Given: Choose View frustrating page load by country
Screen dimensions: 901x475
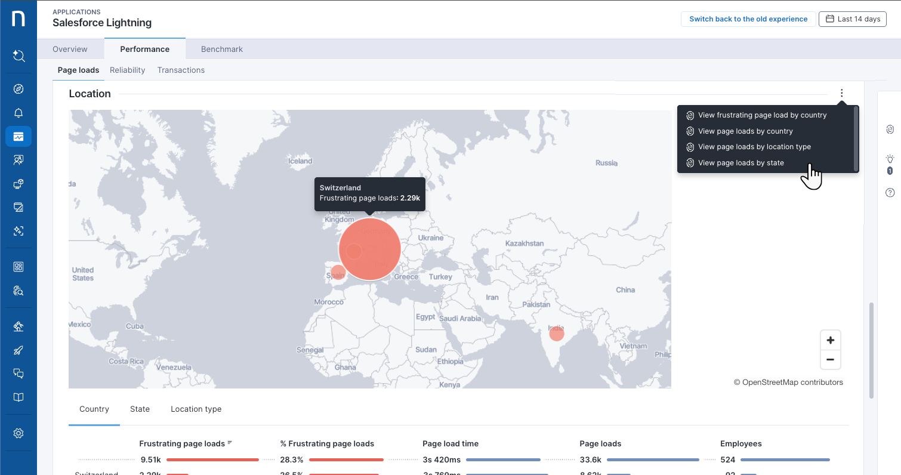Looking at the screenshot, I should coord(762,115).
